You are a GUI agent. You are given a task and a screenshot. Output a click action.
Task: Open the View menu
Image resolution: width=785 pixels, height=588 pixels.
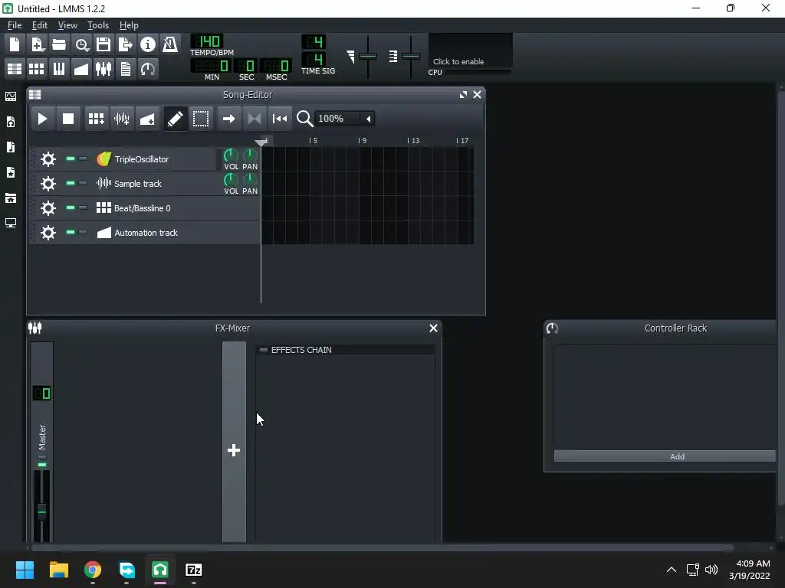(67, 25)
